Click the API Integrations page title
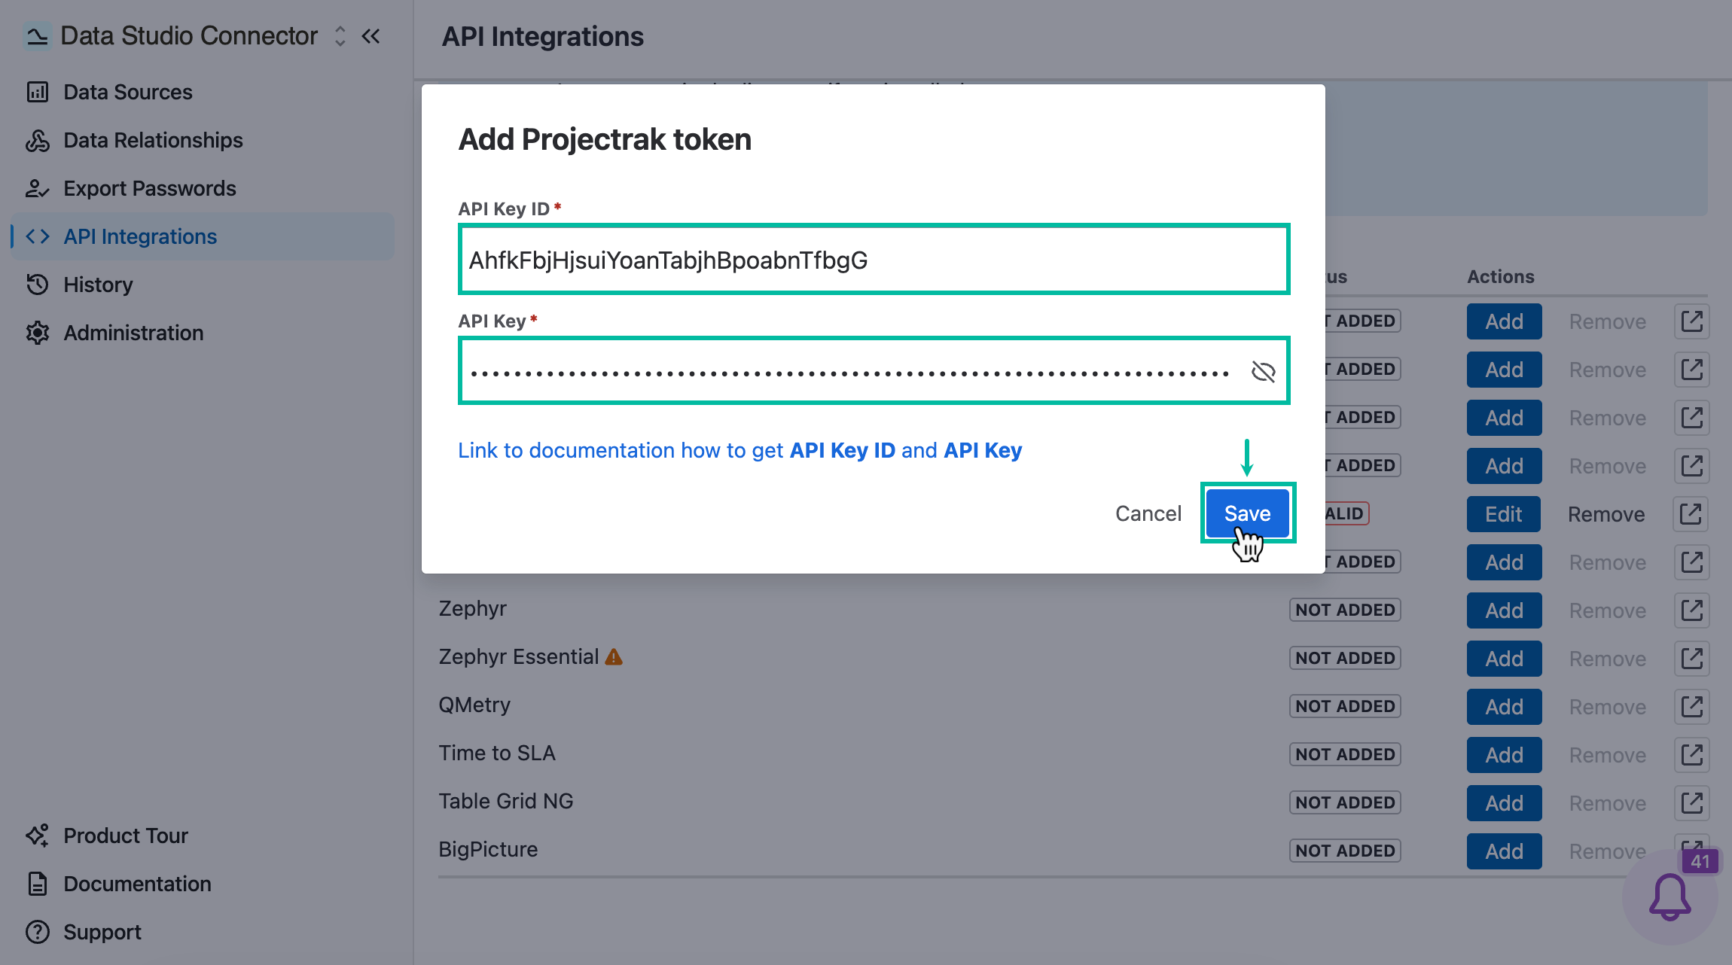The width and height of the screenshot is (1732, 965). (x=542, y=36)
